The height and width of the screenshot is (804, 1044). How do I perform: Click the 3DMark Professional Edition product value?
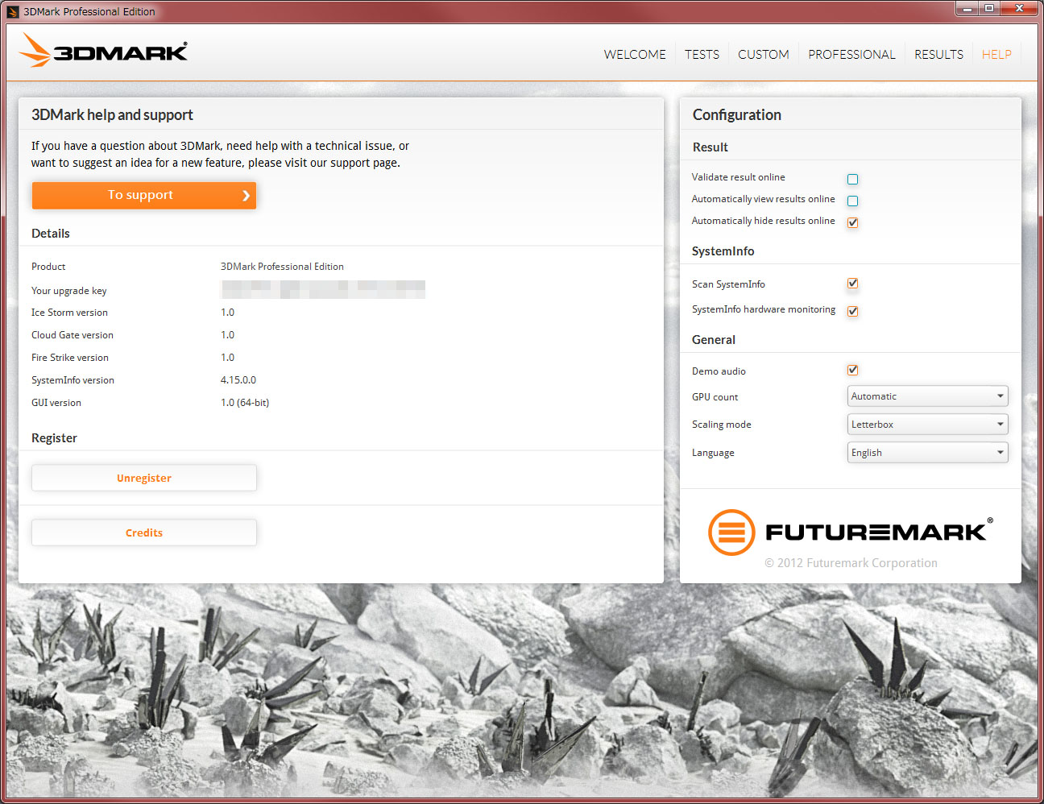[x=282, y=267]
